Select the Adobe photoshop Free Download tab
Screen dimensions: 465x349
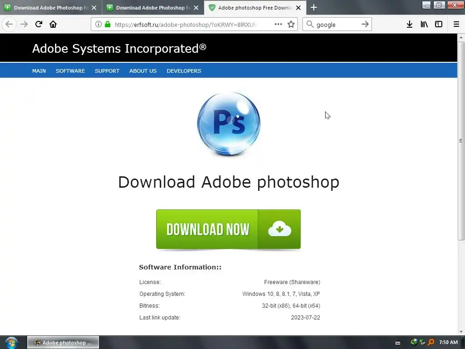click(x=255, y=8)
